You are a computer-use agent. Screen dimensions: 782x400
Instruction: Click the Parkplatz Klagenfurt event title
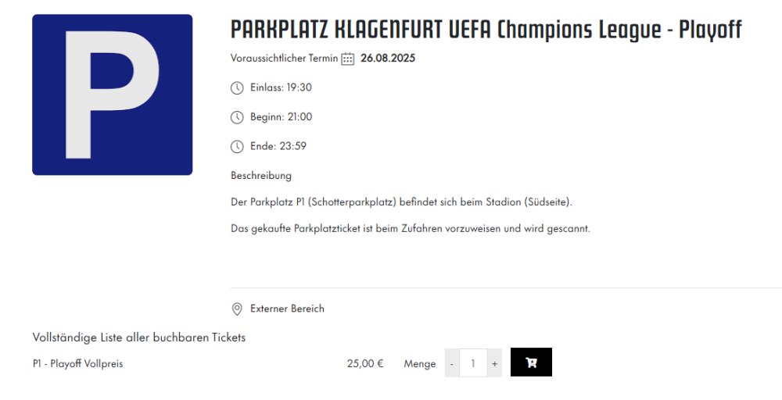(486, 30)
